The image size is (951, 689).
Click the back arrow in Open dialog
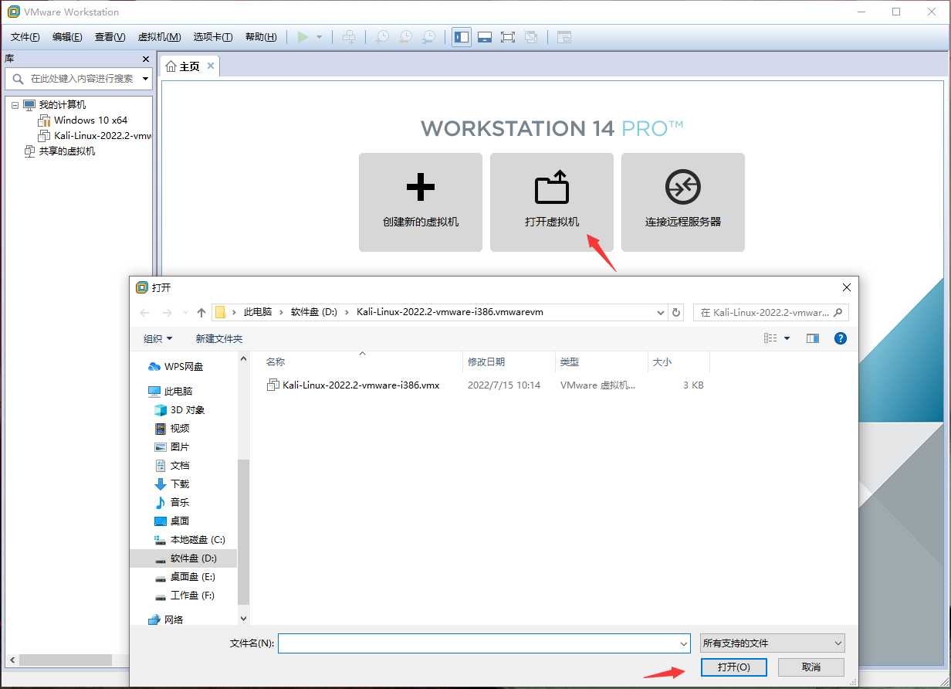point(144,312)
